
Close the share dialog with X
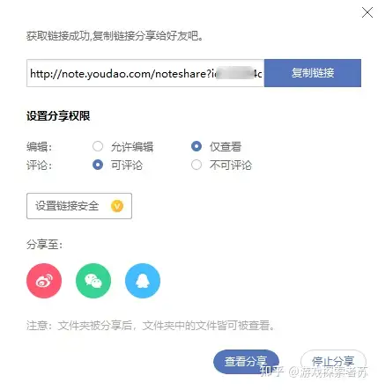coord(367,12)
